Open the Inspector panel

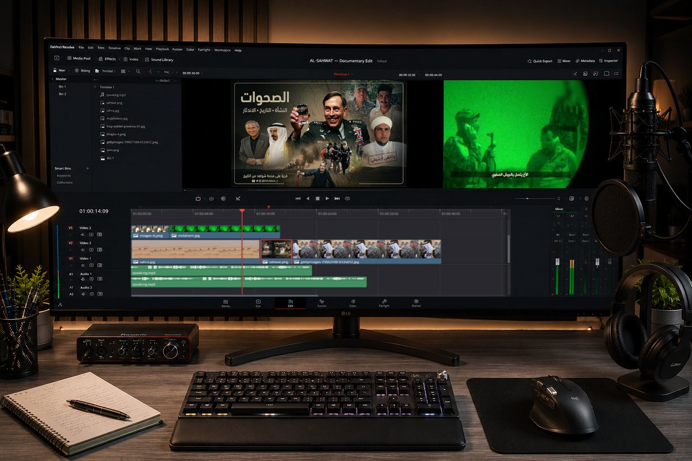608,61
